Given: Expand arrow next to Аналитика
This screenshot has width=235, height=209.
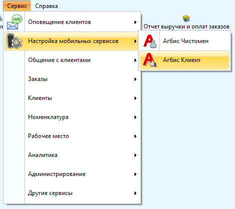Looking at the screenshot, I should [x=135, y=155].
